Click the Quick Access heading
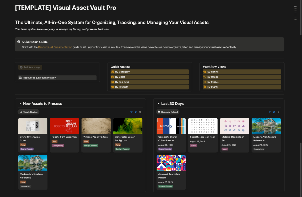Image resolution: width=302 pixels, height=197 pixels. (120, 67)
